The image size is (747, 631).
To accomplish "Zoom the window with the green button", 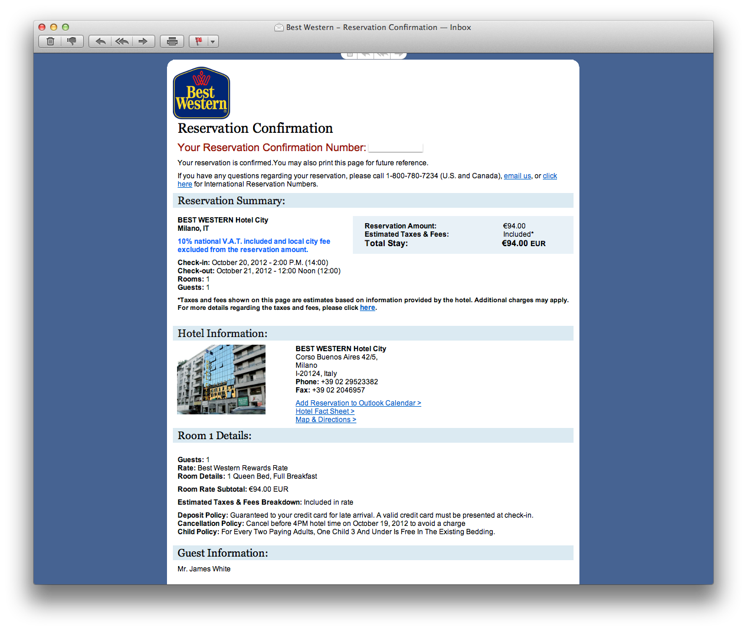I will 65,27.
